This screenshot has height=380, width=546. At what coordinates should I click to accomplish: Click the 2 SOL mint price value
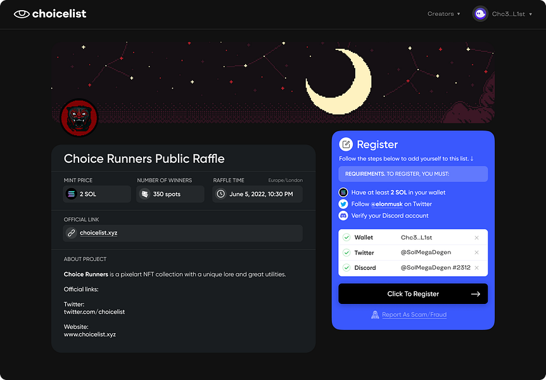tap(88, 194)
